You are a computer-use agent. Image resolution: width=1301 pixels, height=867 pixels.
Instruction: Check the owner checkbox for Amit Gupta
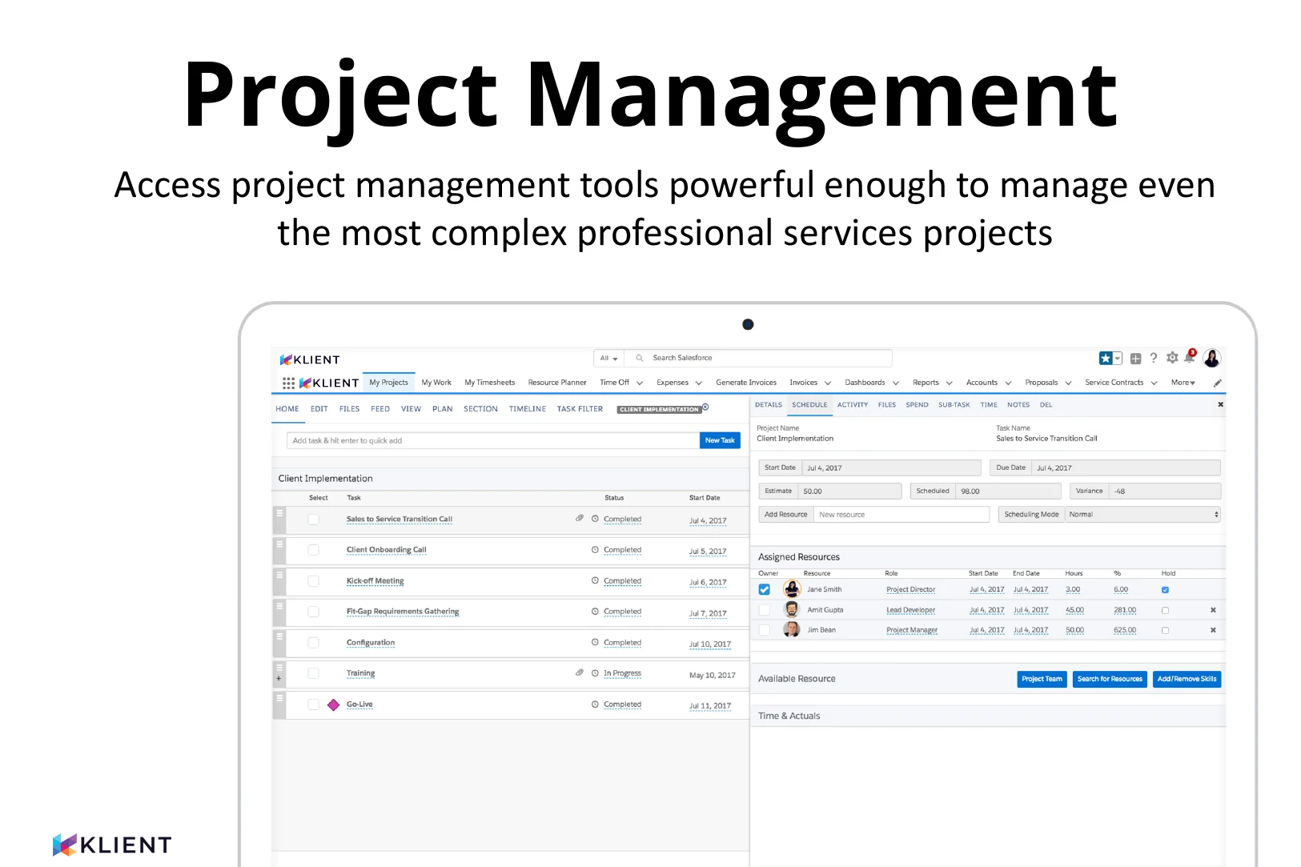tap(765, 609)
